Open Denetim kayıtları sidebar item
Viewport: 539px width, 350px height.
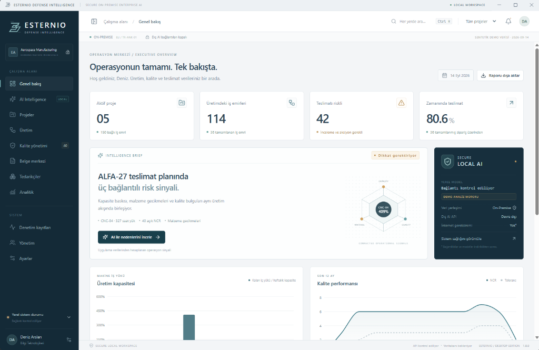tap(39, 227)
